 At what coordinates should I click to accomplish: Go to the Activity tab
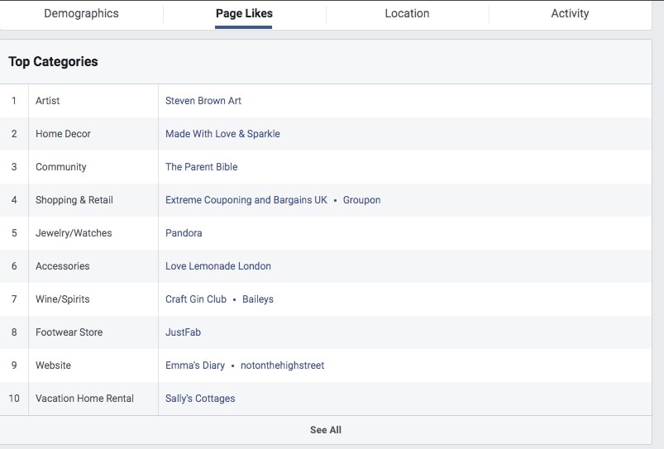(x=570, y=13)
